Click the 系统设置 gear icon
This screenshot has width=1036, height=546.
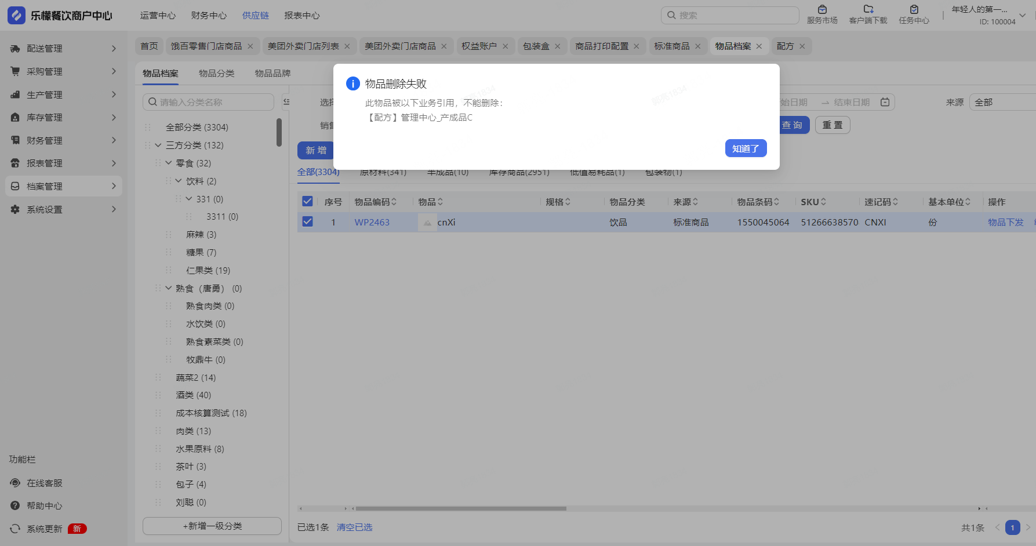point(15,209)
